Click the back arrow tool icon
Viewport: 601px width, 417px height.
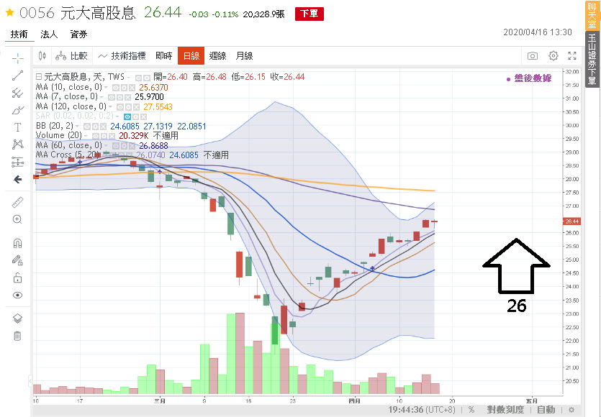tap(17, 179)
